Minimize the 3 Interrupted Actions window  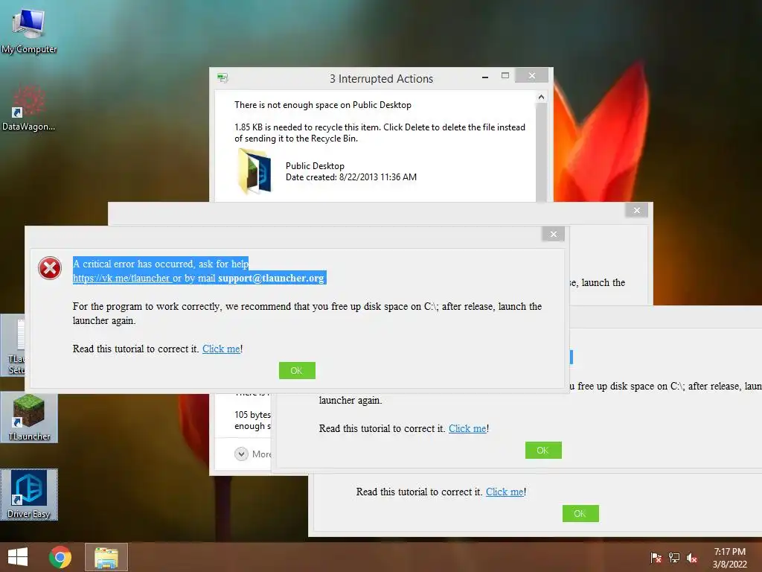tap(485, 77)
